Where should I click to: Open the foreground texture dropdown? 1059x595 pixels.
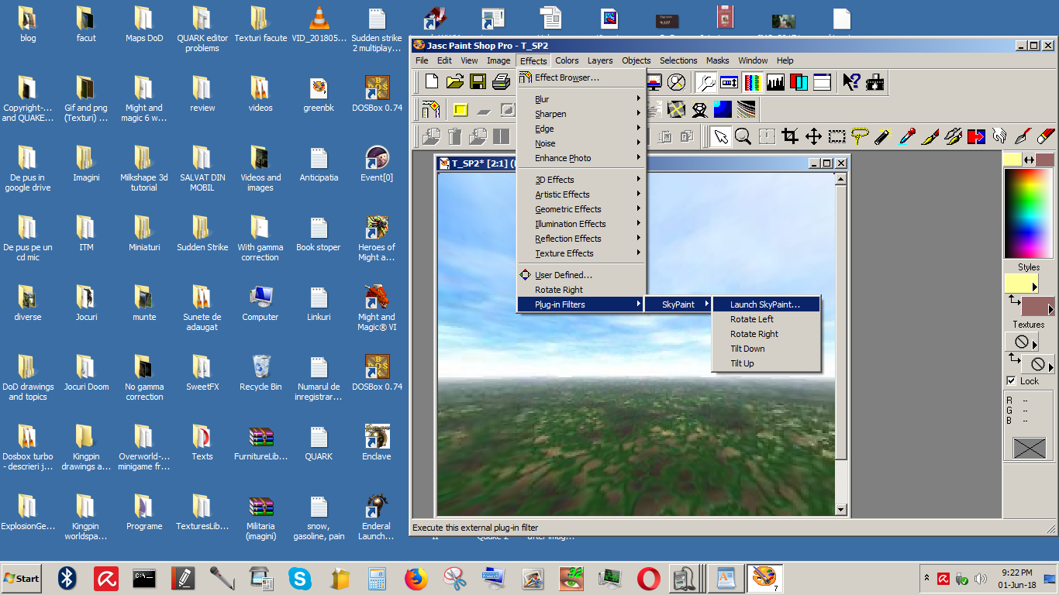click(1021, 342)
